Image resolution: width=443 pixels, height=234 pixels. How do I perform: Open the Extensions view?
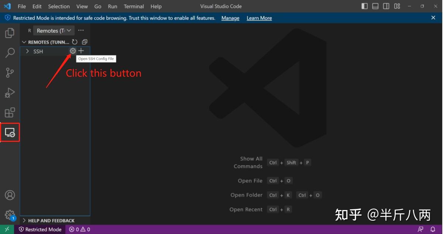(x=10, y=112)
